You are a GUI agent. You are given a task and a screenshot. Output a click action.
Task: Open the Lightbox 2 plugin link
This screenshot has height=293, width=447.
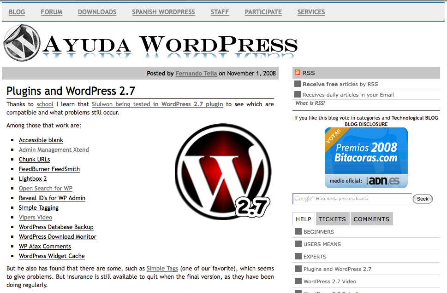click(x=33, y=178)
